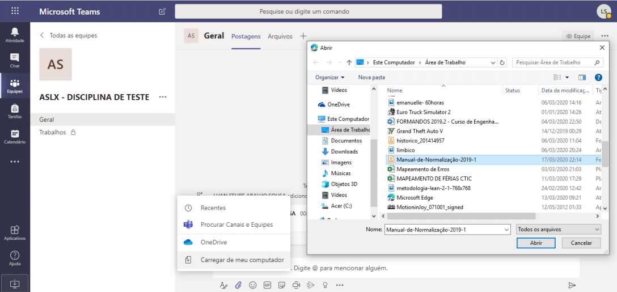Screen dimensions: 617x292
Task: Open Atividade in Teams sidebar
Action: (x=15, y=35)
